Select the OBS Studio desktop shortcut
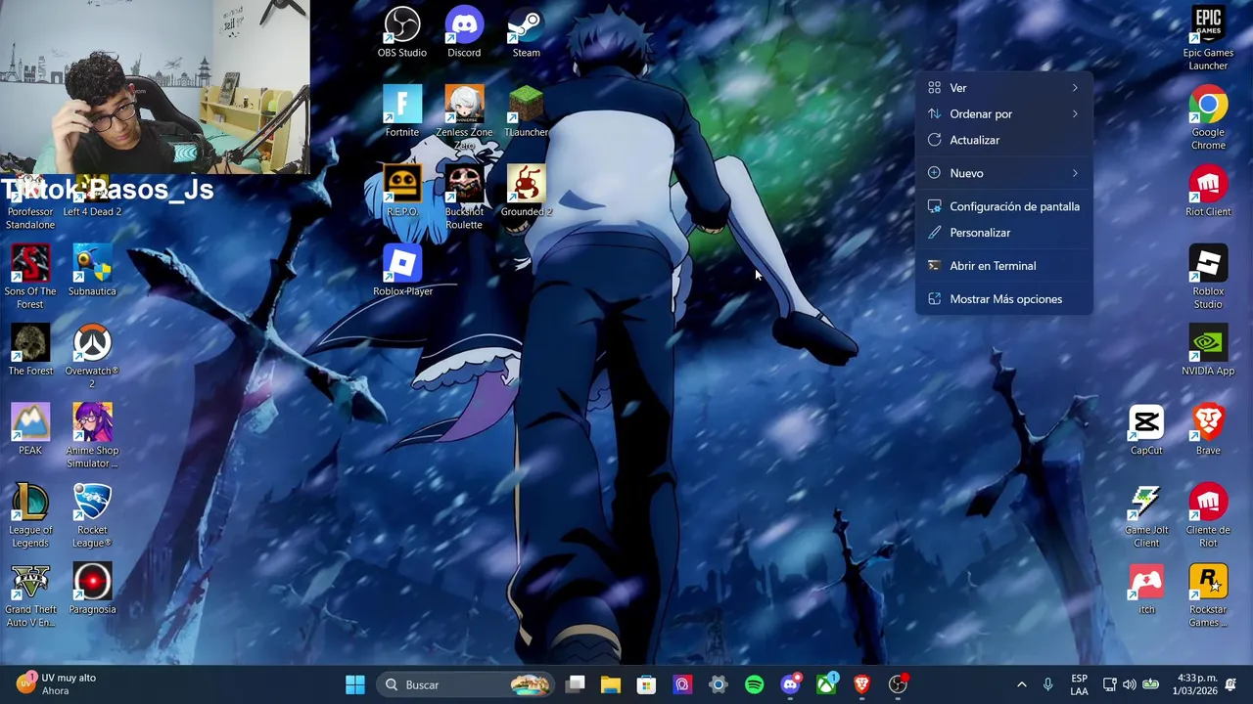The height and width of the screenshot is (704, 1253). click(x=401, y=32)
